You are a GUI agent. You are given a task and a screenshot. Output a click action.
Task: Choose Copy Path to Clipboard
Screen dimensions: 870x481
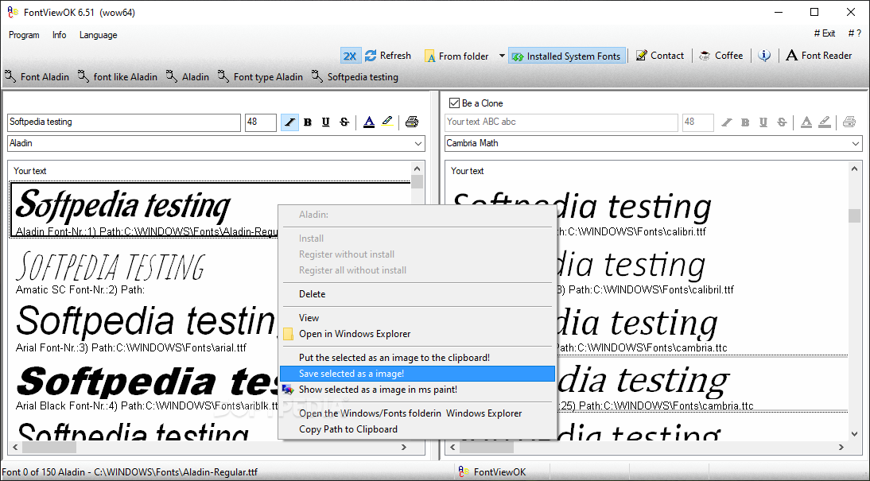418,429
